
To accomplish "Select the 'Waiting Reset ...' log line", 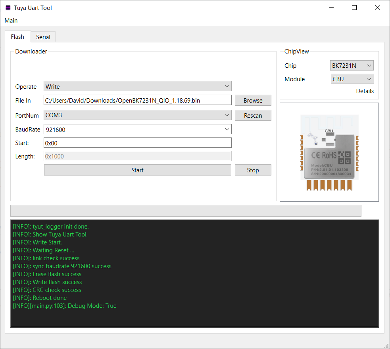I will [x=44, y=250].
